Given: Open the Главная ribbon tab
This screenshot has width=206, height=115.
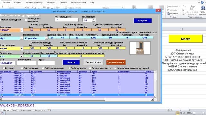Looking at the screenshot, I should point(6,3).
